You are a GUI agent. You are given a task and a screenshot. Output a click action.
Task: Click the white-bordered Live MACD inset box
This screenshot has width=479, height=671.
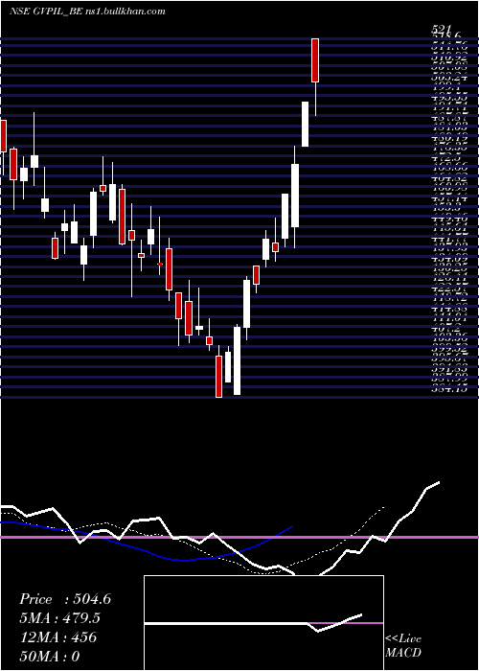263,623
